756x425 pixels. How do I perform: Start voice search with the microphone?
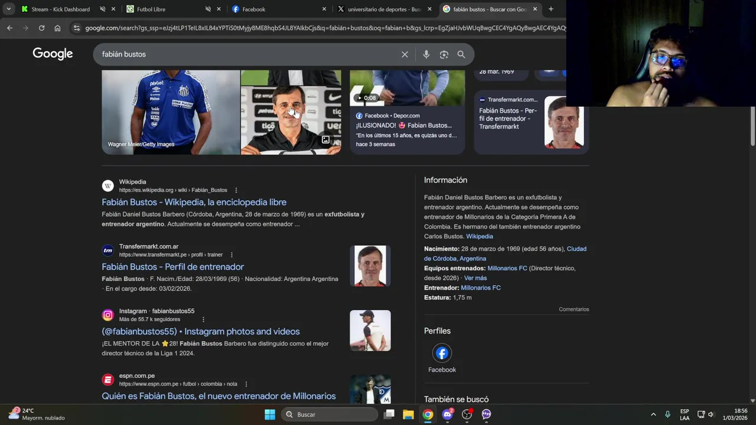[x=426, y=54]
